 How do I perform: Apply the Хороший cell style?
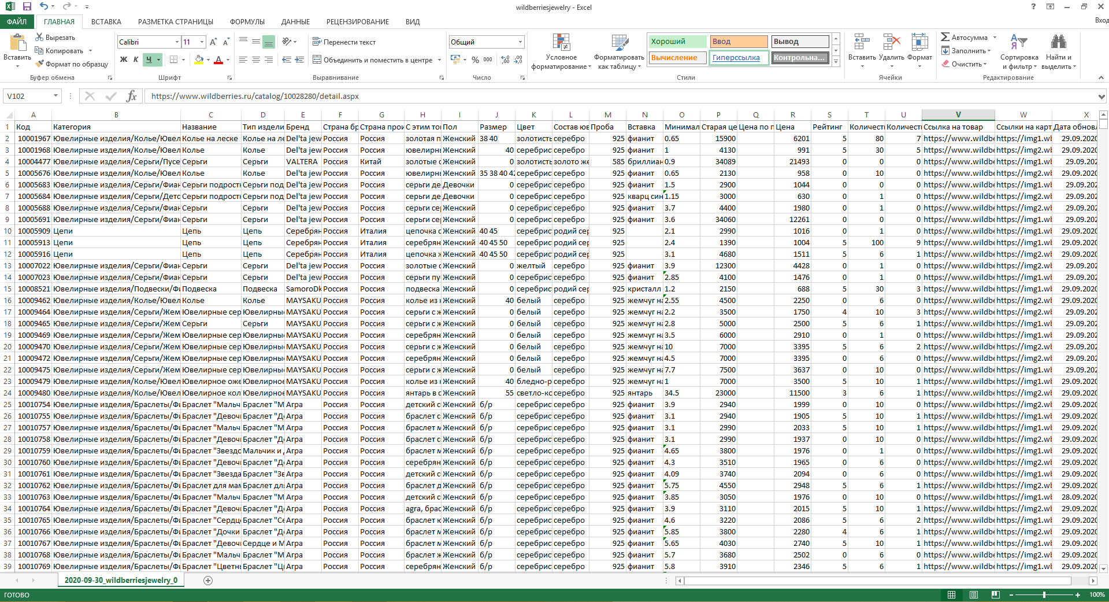tap(677, 42)
